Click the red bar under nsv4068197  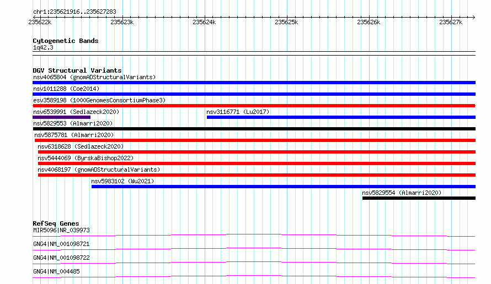click(x=257, y=175)
